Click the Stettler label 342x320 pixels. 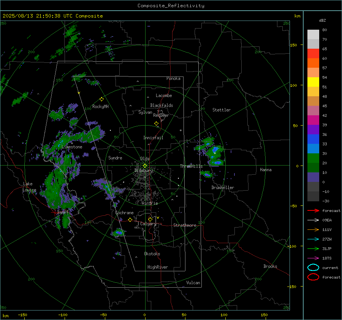(x=222, y=110)
